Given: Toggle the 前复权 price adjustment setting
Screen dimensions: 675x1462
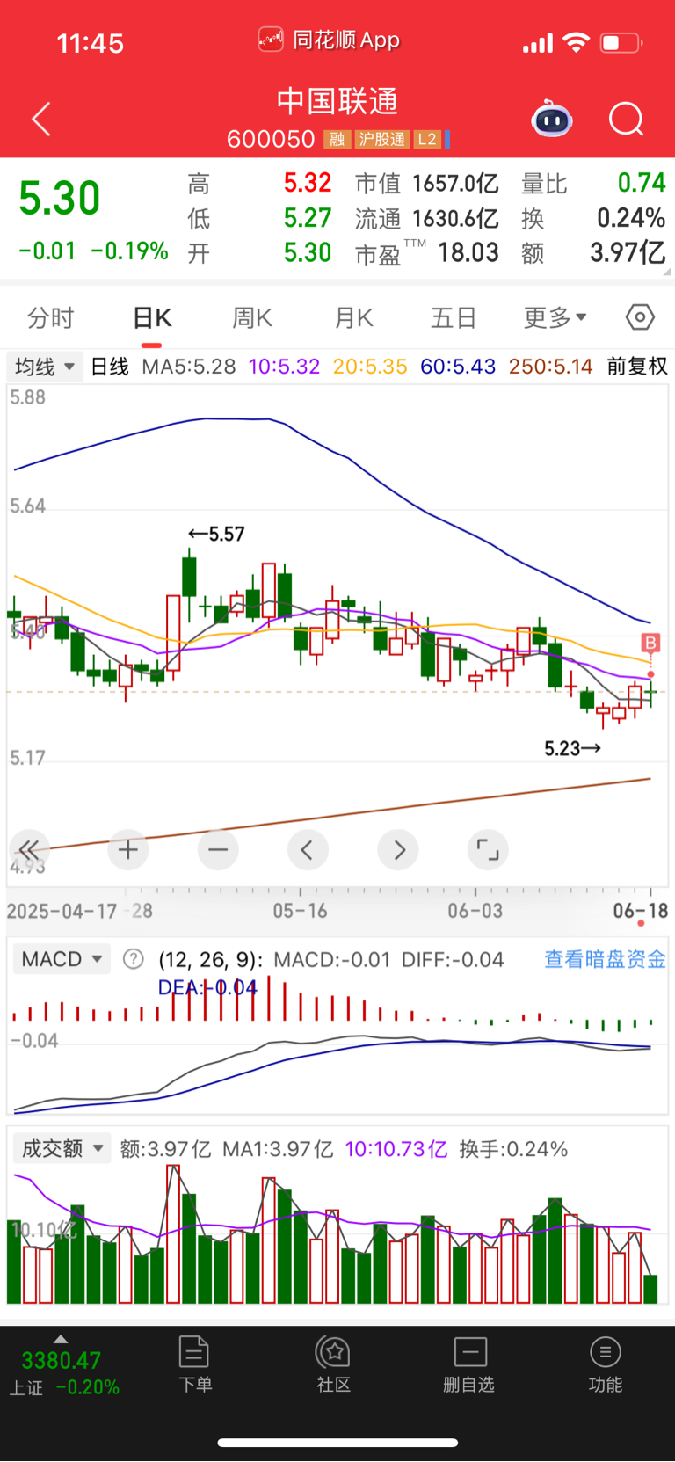Looking at the screenshot, I should 637,366.
